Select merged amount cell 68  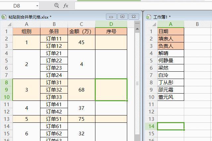tap(81, 90)
